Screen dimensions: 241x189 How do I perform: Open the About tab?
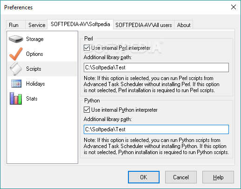tap(184, 25)
